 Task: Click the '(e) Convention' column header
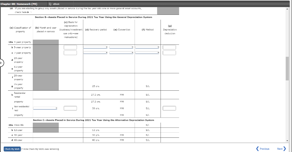click(122, 30)
